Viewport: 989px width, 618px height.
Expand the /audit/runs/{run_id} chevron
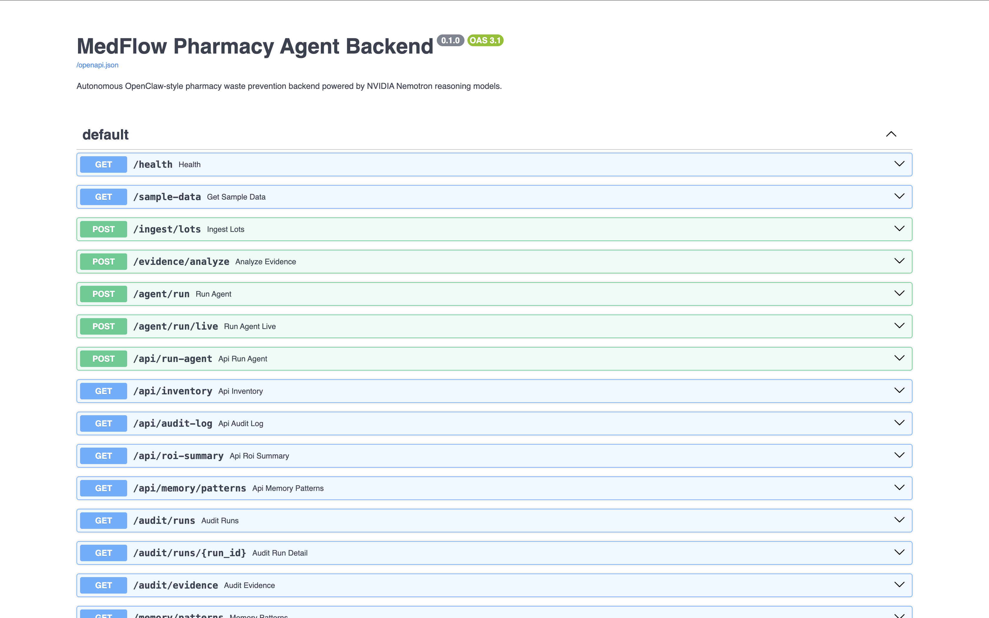point(899,552)
